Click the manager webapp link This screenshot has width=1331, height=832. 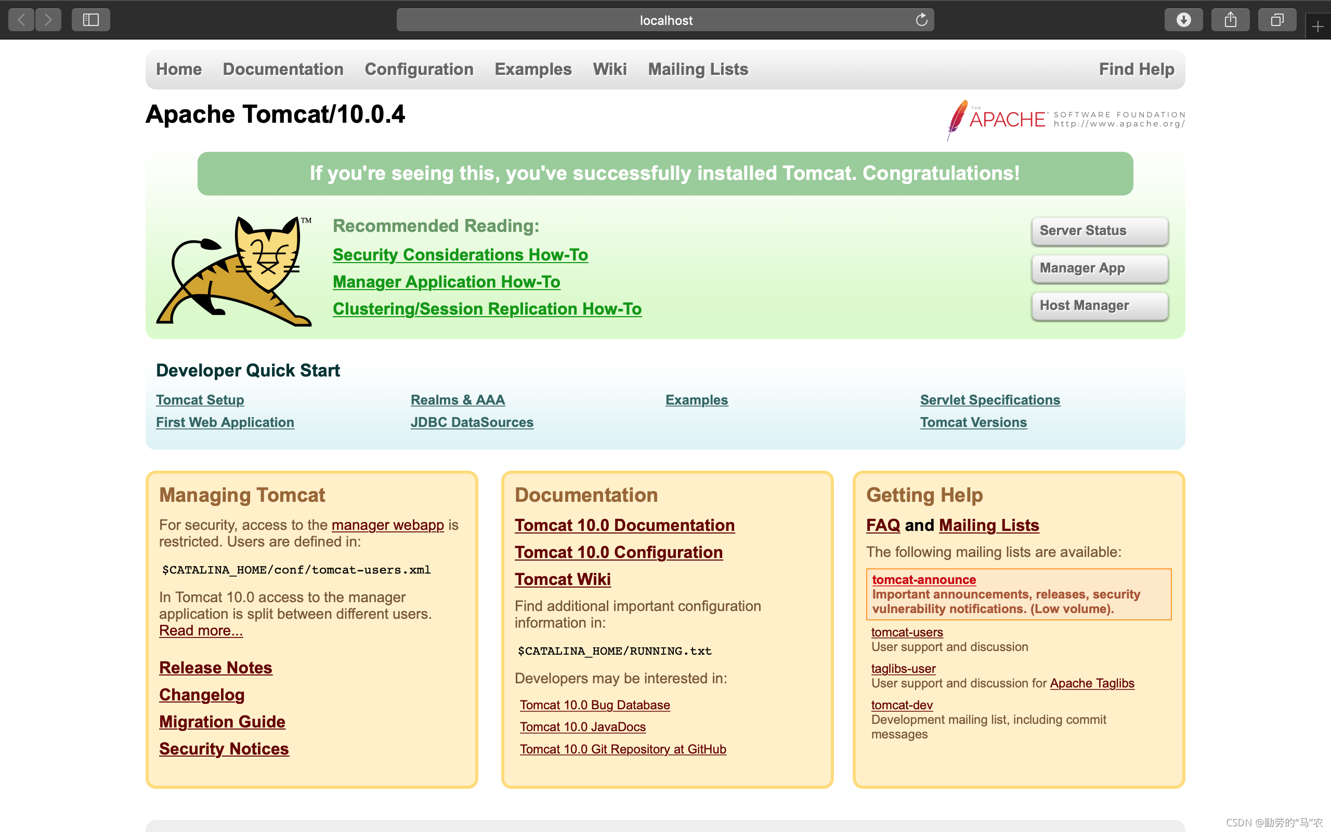(x=388, y=525)
